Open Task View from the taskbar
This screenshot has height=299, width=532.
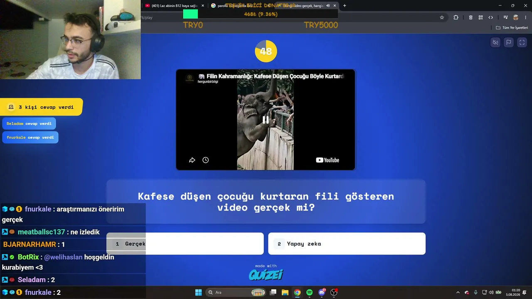click(x=273, y=292)
